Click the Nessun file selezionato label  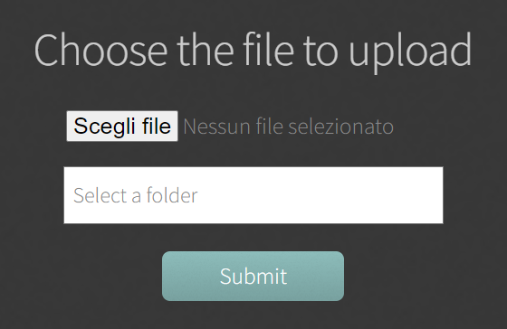289,127
